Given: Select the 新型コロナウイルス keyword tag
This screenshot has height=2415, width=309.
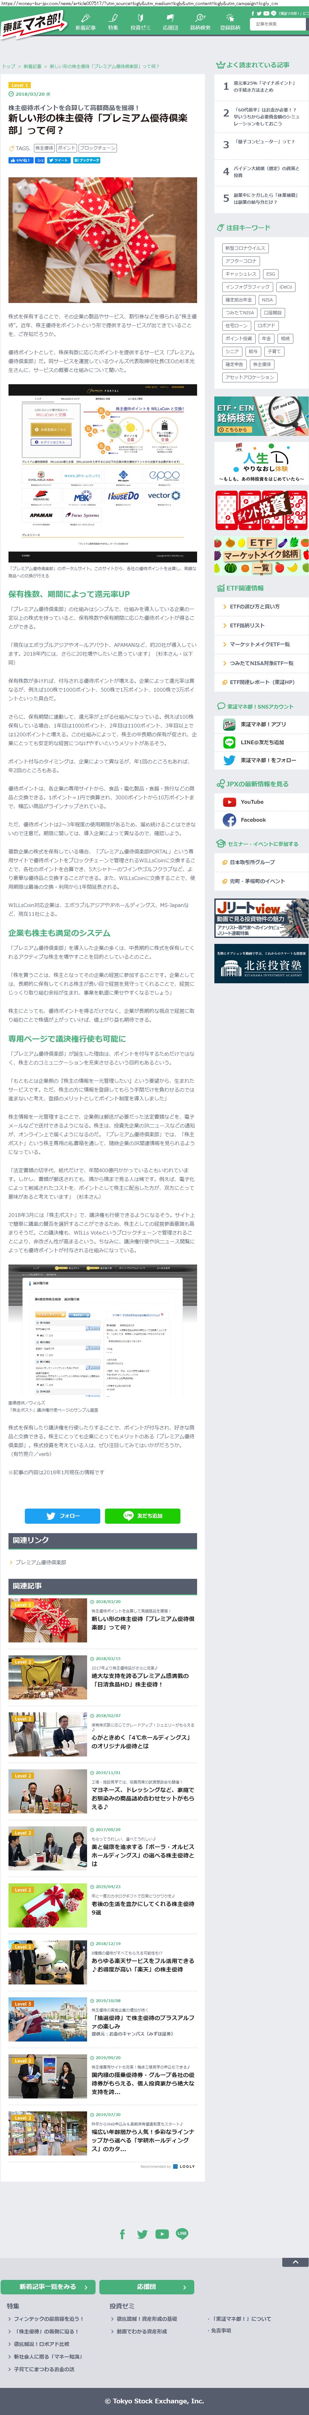Looking at the screenshot, I should point(245,248).
